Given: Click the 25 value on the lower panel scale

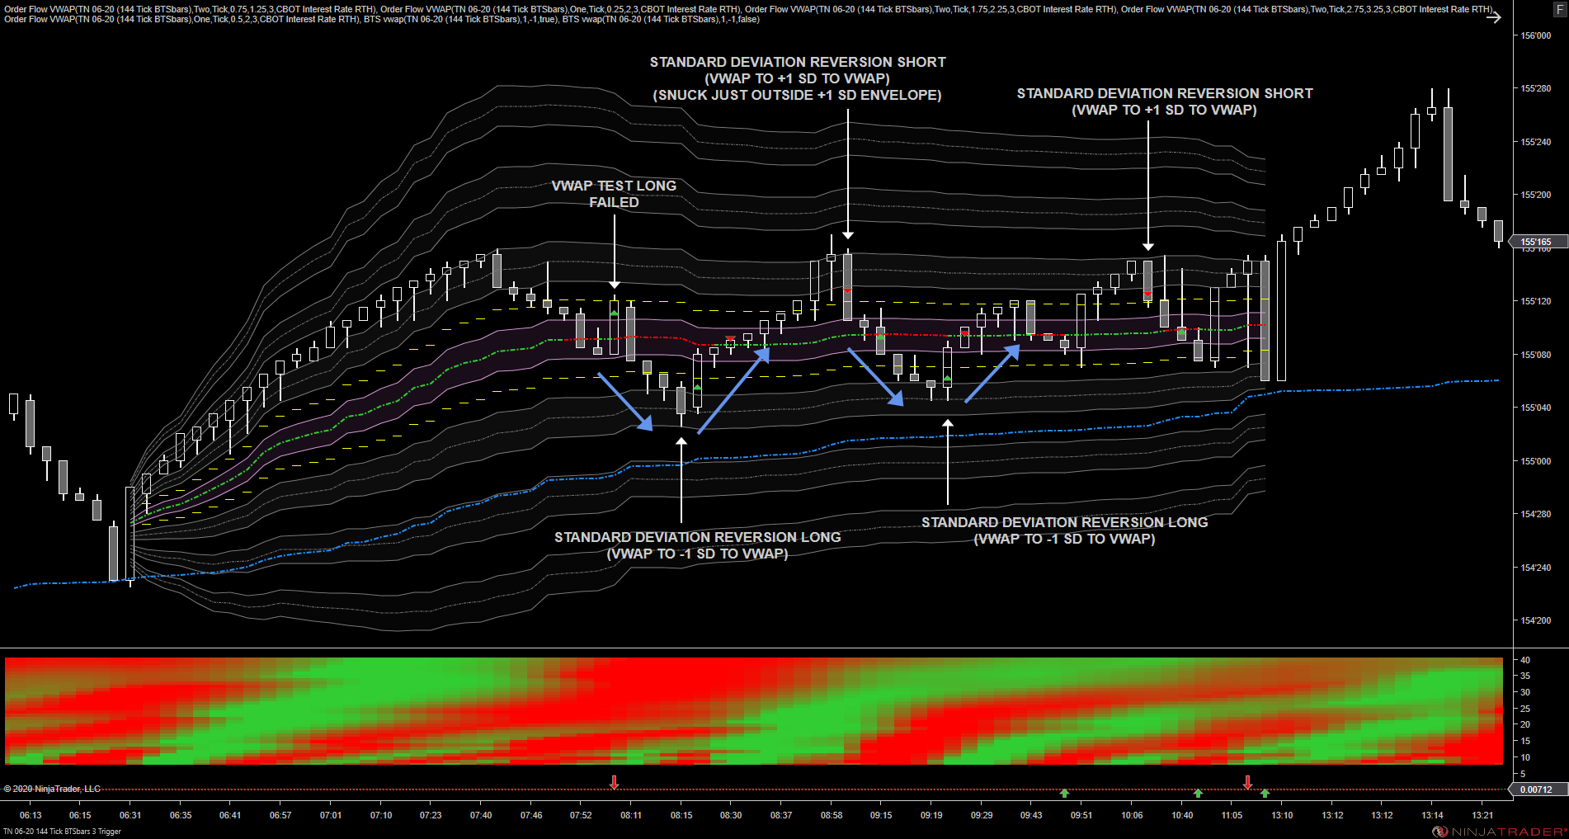Looking at the screenshot, I should click(1525, 709).
